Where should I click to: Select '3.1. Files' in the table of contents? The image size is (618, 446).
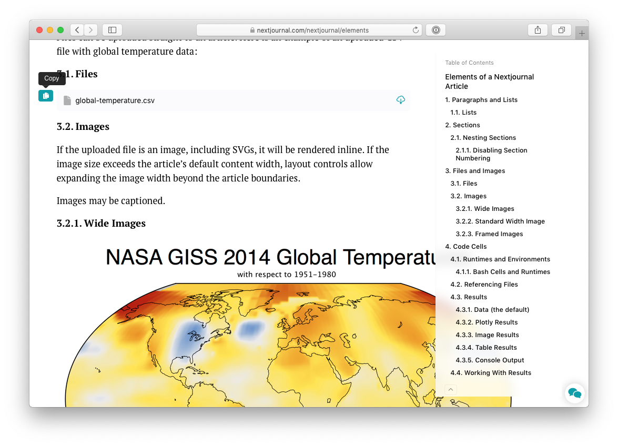click(x=464, y=183)
